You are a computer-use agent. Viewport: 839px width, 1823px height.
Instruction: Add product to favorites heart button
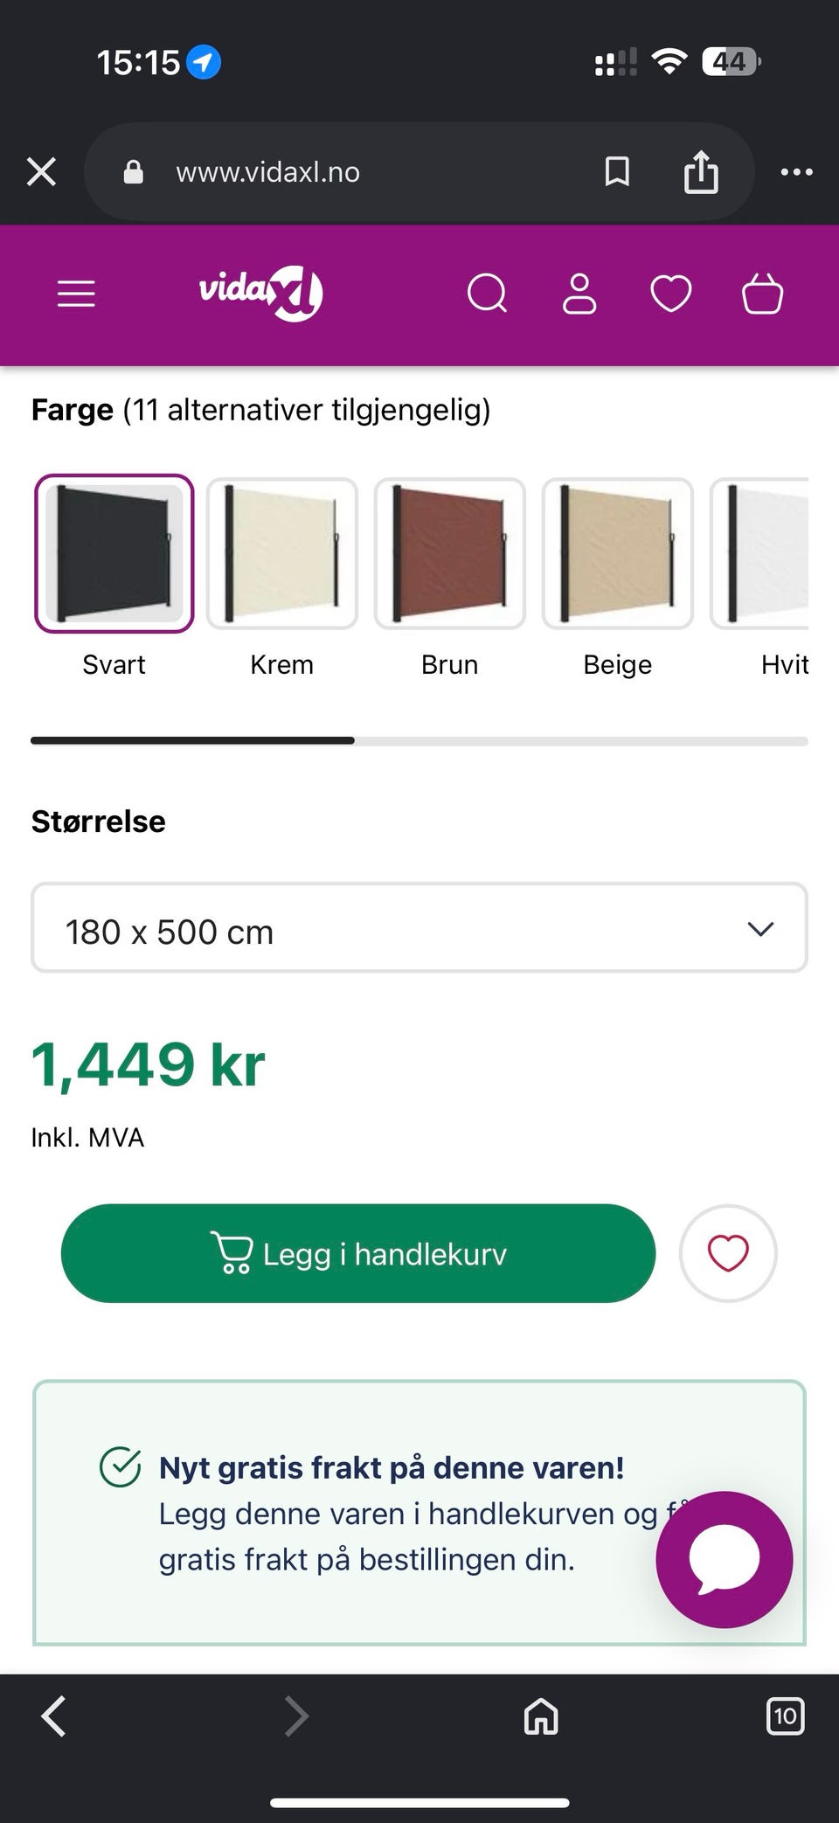pyautogui.click(x=728, y=1253)
